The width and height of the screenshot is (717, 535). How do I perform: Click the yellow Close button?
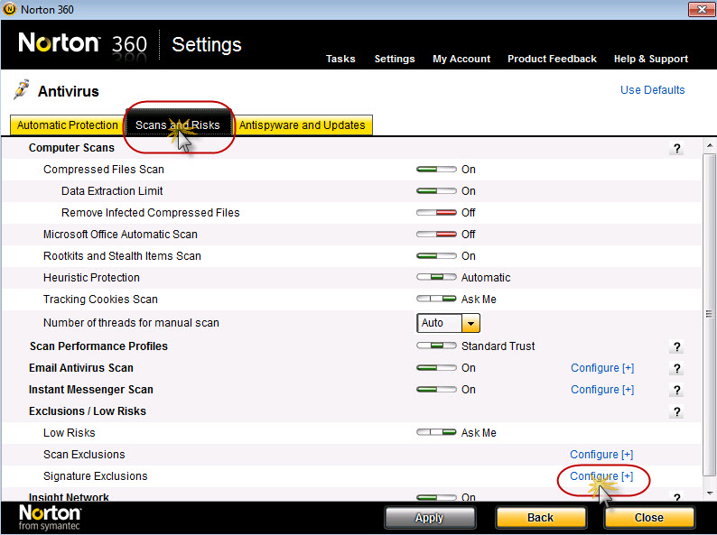(649, 518)
